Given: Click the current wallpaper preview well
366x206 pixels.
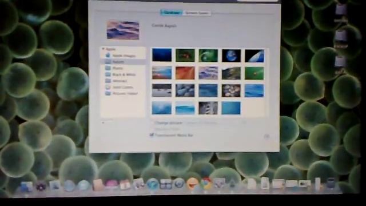Looking at the screenshot, I should coord(123,30).
